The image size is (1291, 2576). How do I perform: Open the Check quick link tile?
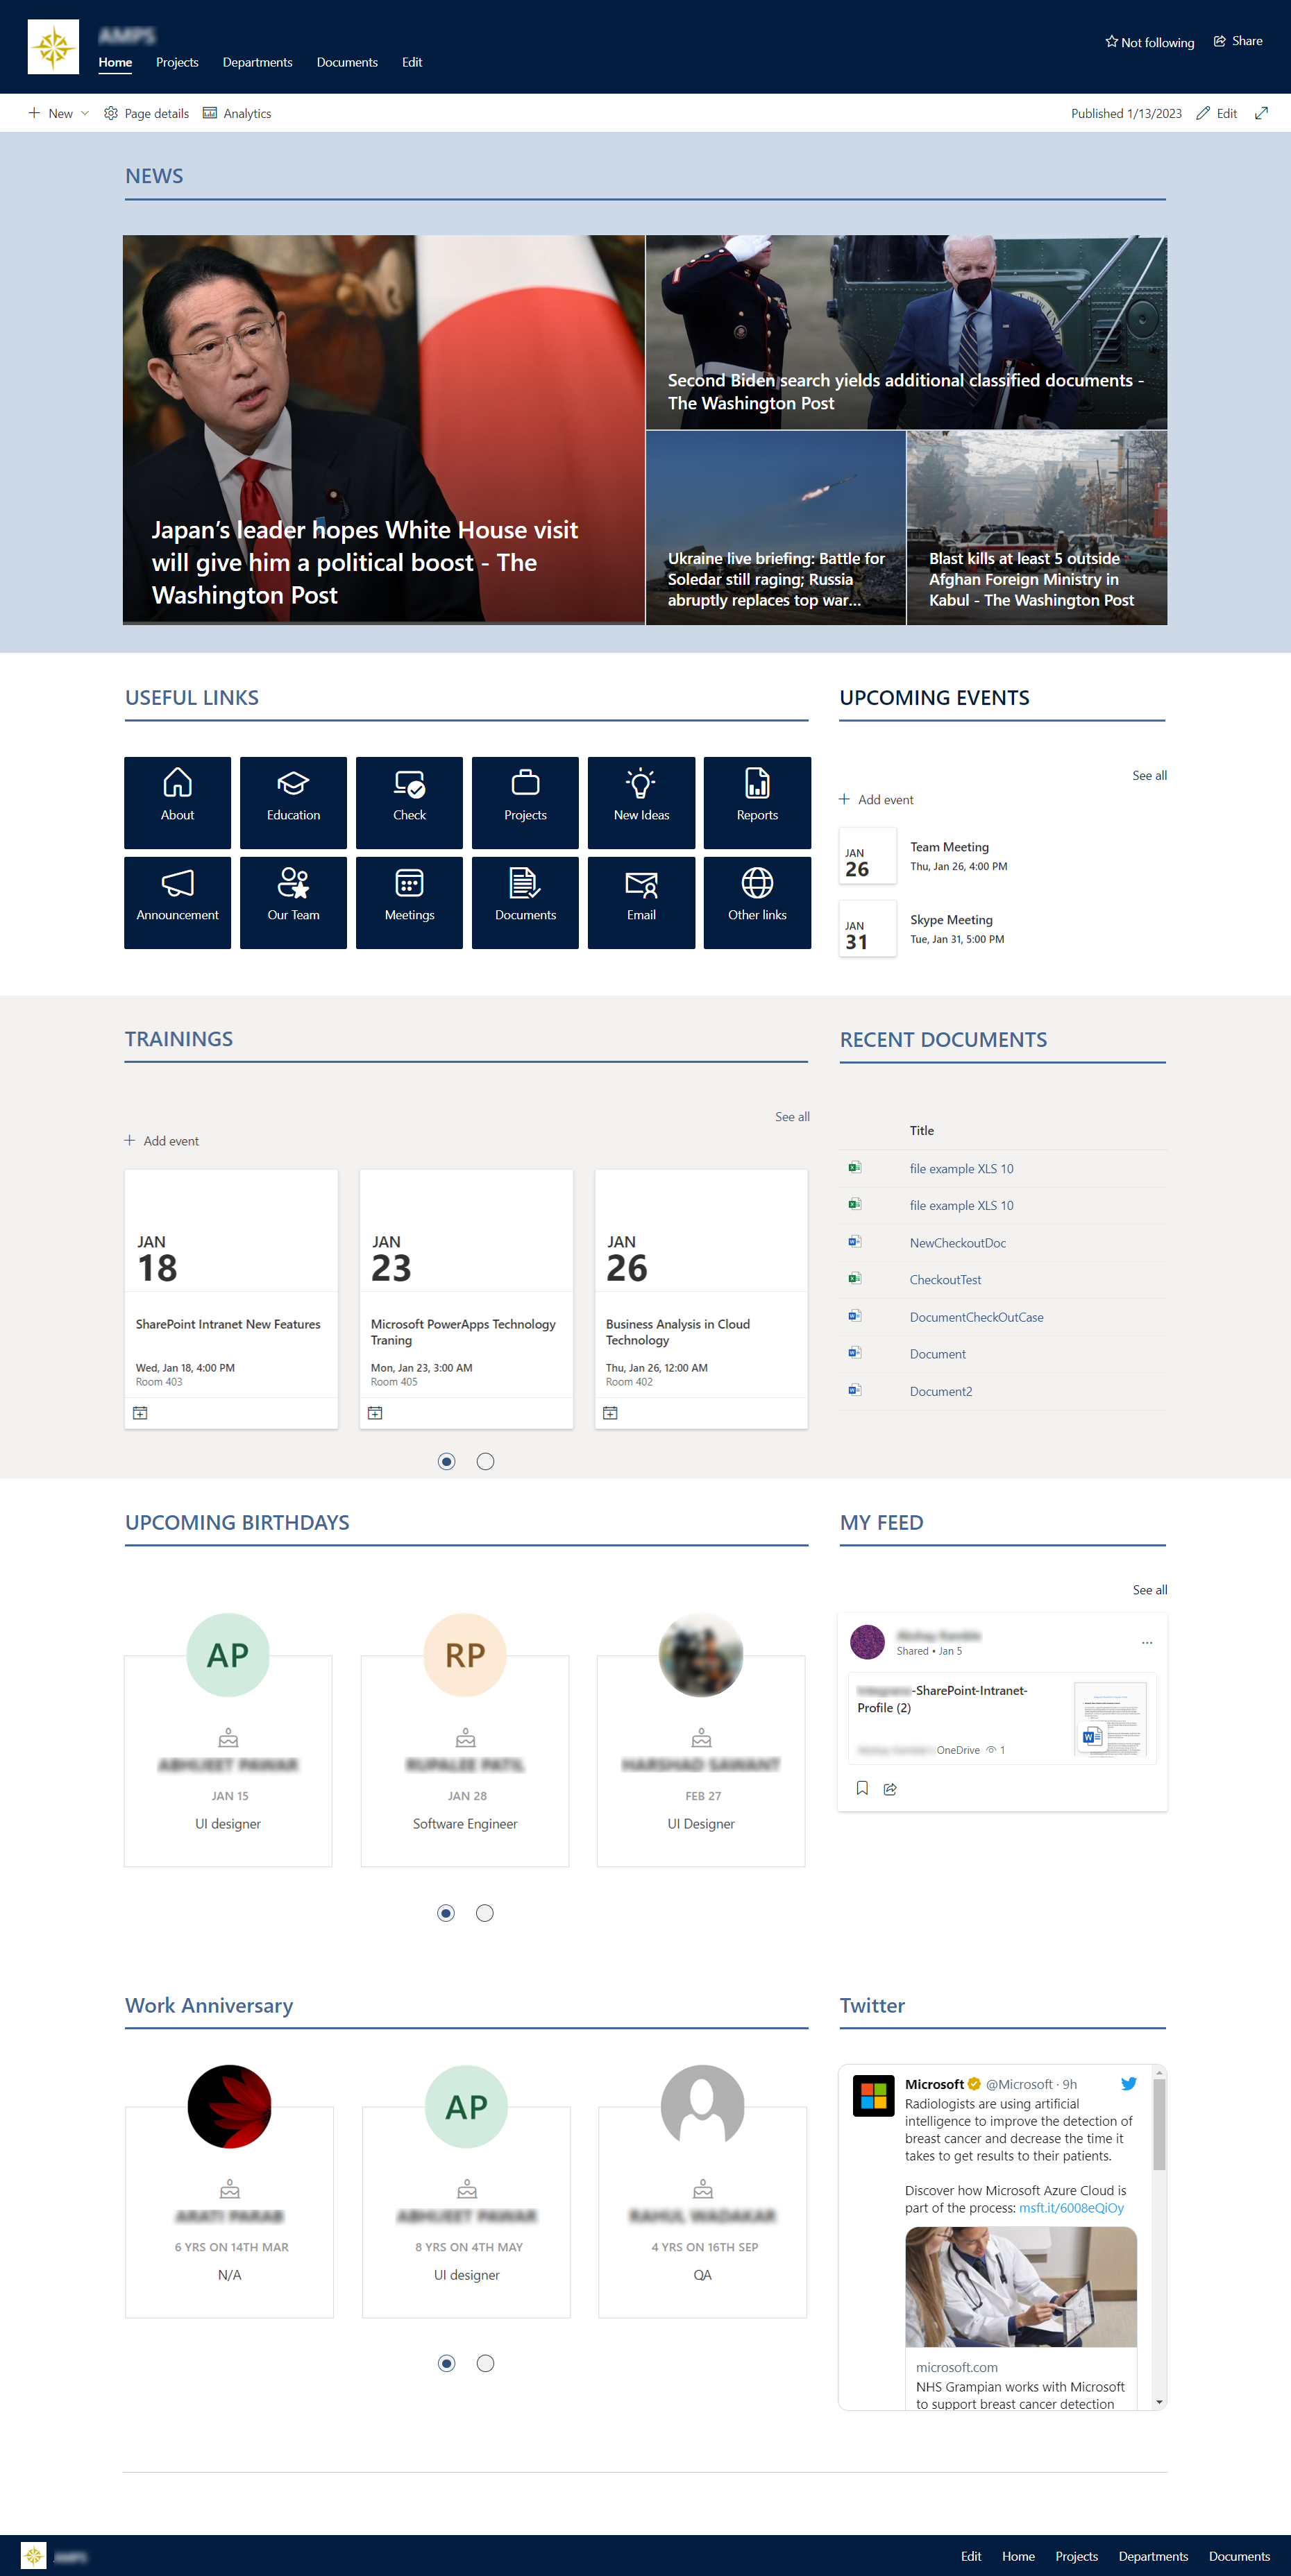coord(410,802)
